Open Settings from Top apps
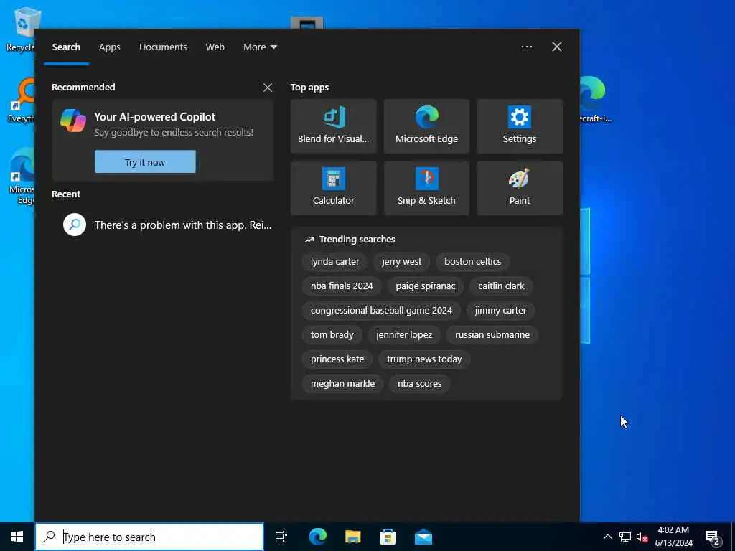 (520, 126)
